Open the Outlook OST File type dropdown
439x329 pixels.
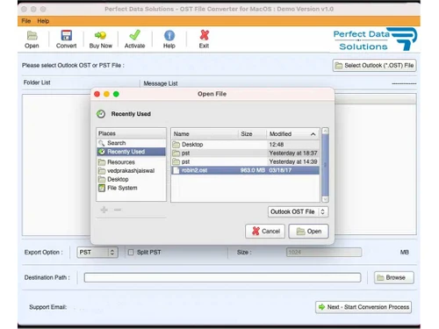click(x=298, y=211)
